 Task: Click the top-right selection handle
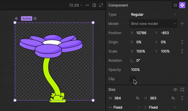(x=93, y=23)
